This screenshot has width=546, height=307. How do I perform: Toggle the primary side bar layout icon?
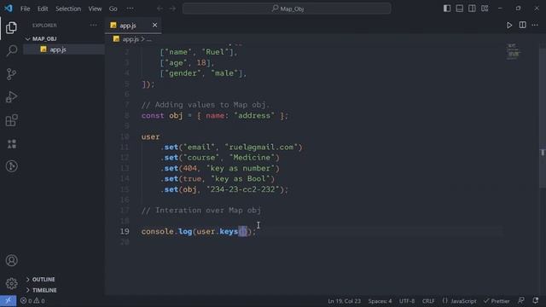pyautogui.click(x=447, y=9)
